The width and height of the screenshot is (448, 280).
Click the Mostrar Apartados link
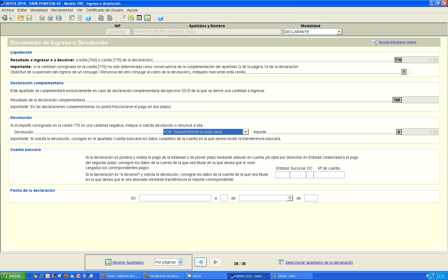coord(128,262)
